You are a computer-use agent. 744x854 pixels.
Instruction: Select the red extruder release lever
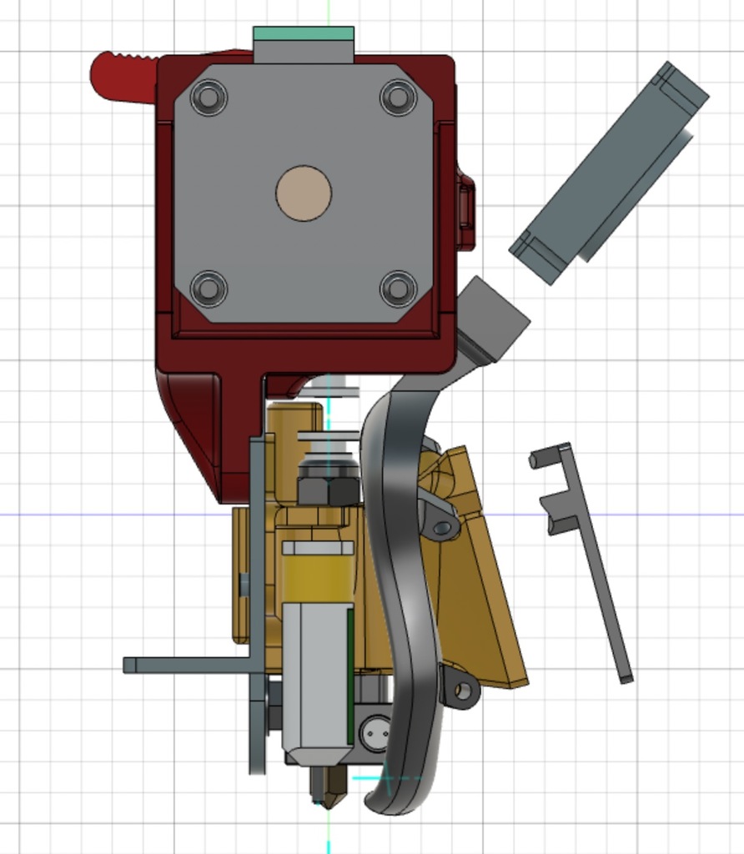tap(123, 76)
